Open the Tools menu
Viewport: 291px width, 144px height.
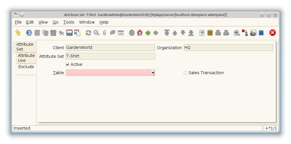[69, 22]
